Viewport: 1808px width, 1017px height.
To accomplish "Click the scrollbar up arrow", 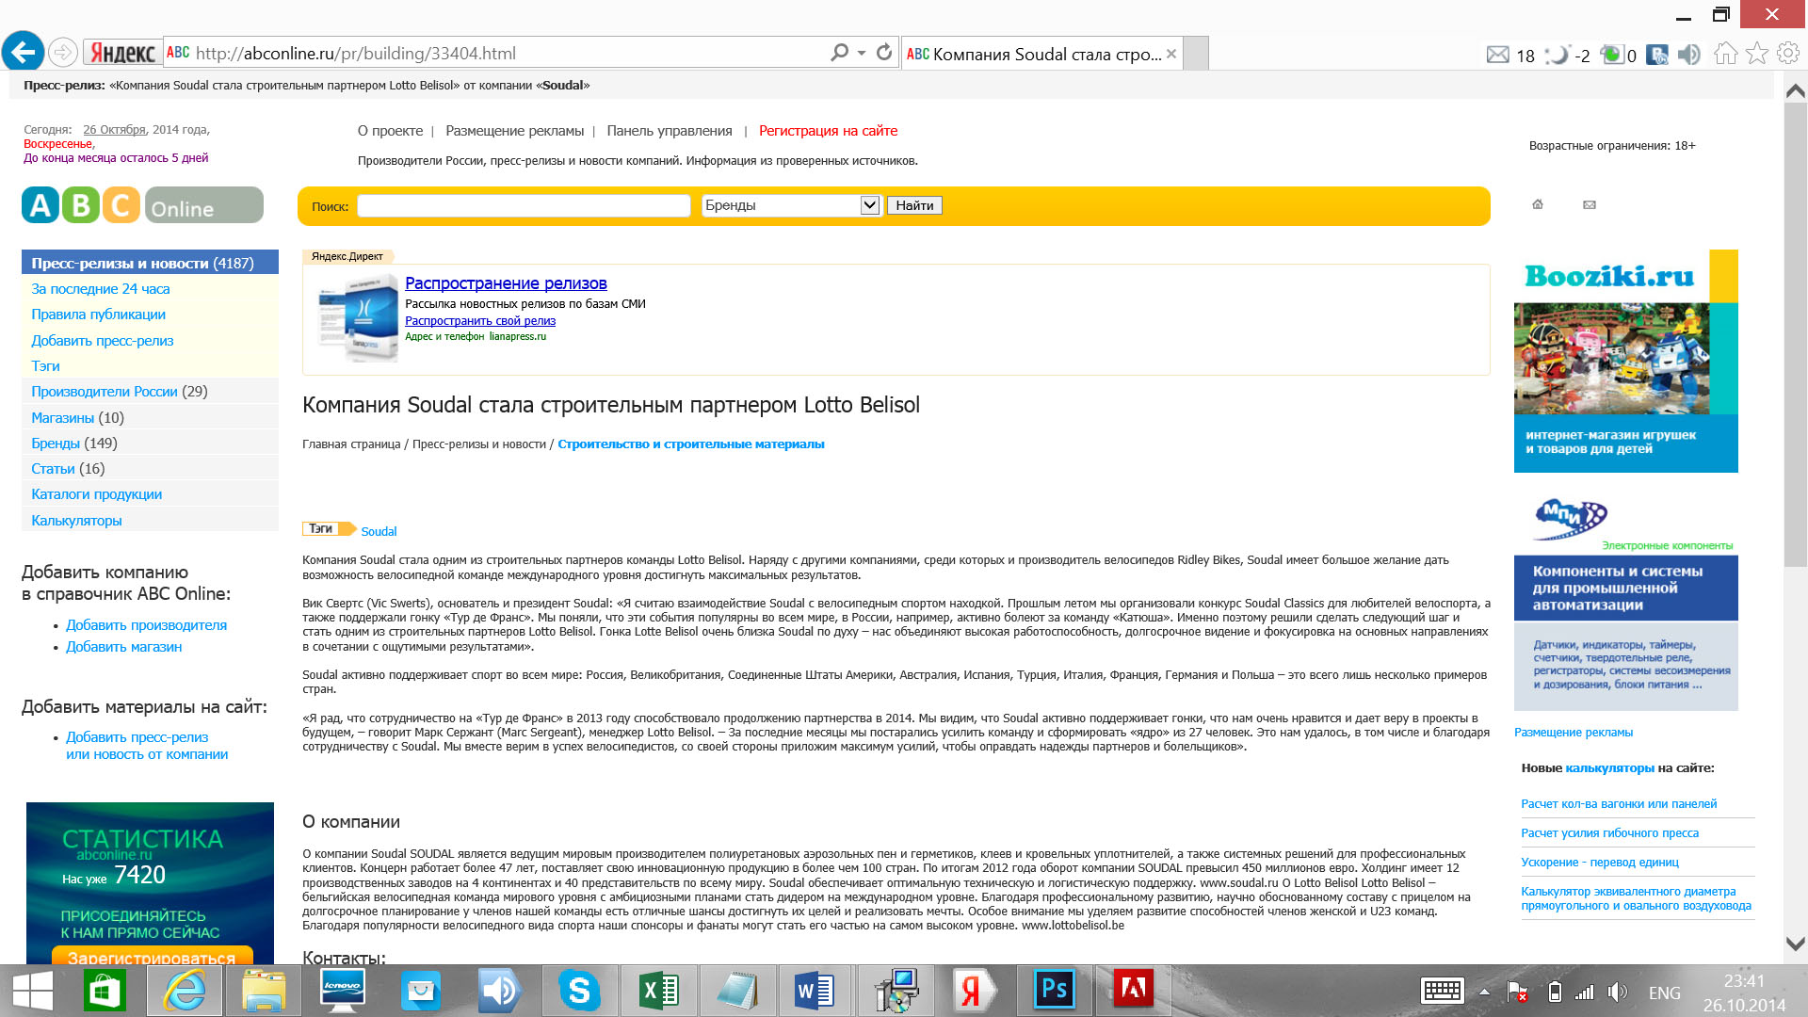I will point(1796,90).
